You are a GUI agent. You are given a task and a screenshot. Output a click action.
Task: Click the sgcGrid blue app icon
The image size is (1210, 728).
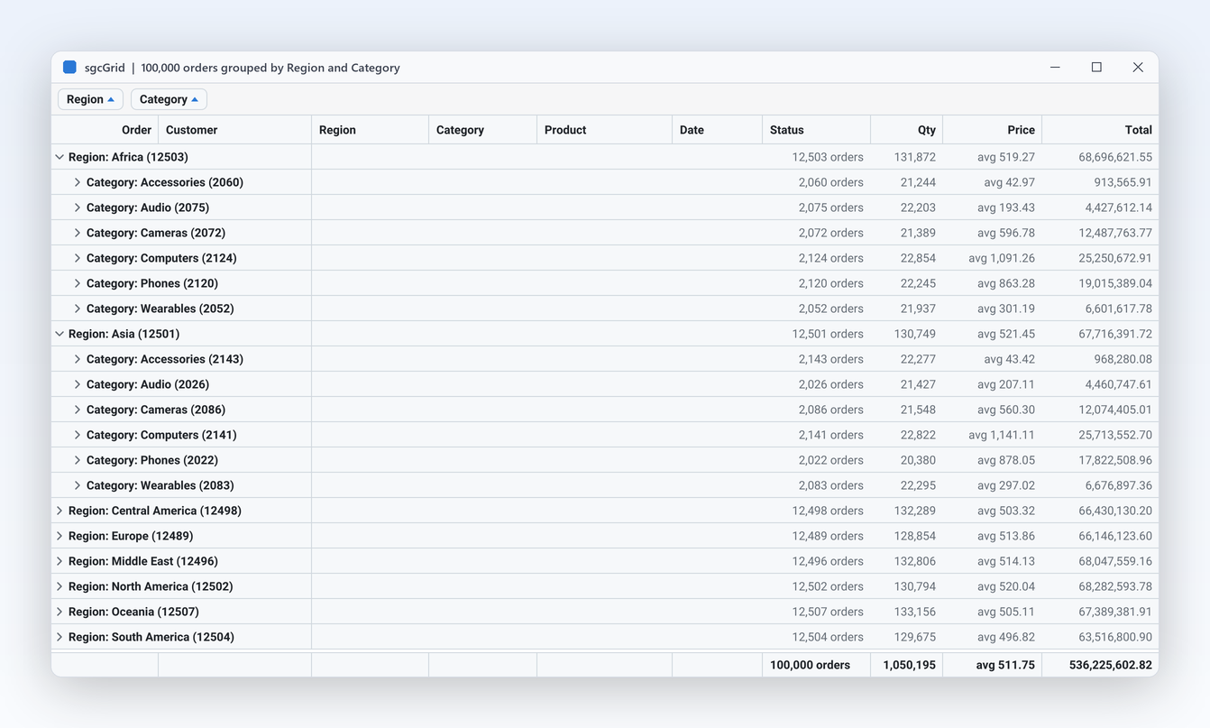click(x=69, y=68)
